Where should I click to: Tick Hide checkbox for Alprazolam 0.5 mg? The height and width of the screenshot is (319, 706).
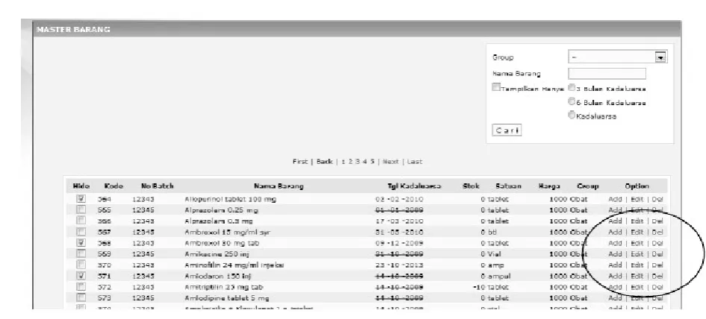(x=81, y=221)
